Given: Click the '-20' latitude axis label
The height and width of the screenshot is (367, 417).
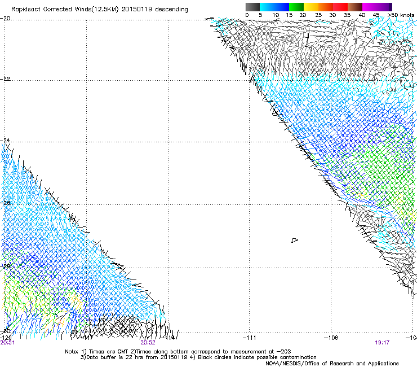Looking at the screenshot, I should coord(5,19).
